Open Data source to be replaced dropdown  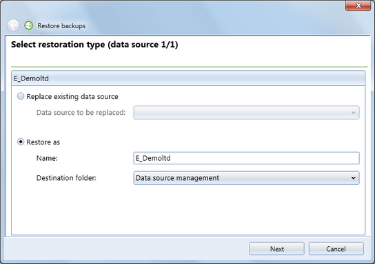(246, 113)
